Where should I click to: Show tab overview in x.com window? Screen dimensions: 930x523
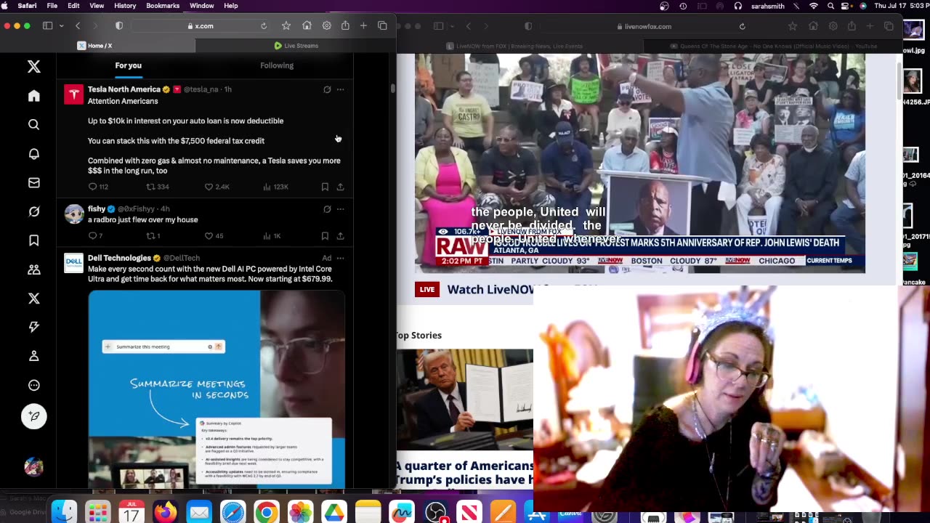click(x=382, y=25)
